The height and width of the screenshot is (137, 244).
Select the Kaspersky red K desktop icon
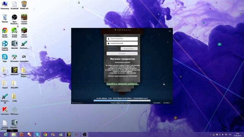click(x=5, y=111)
